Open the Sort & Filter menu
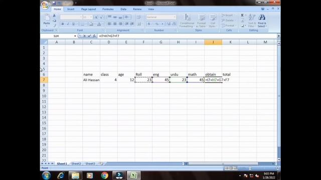Image resolution: width=321 pixels, height=180 pixels. click(x=252, y=20)
